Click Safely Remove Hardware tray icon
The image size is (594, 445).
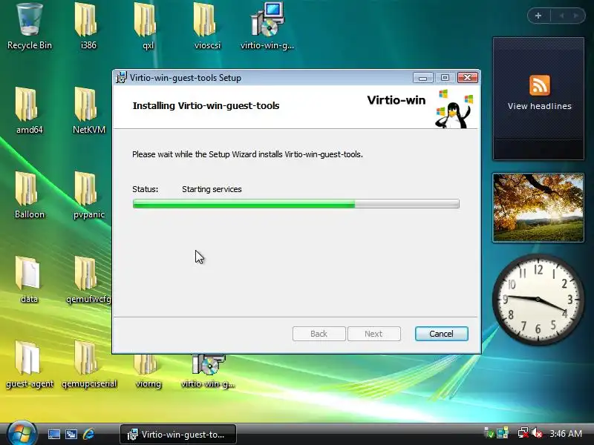click(489, 433)
